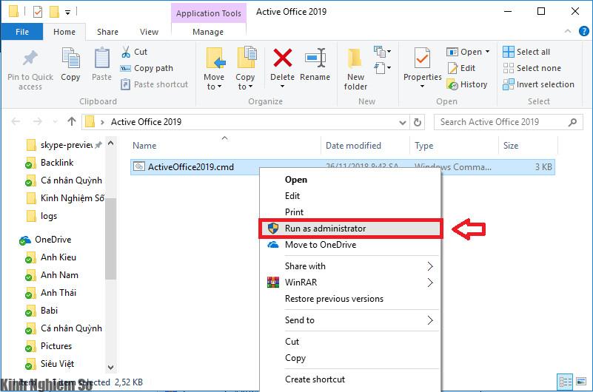This screenshot has width=593, height=392.
Task: Choose Restore previous versions
Action: [349, 299]
